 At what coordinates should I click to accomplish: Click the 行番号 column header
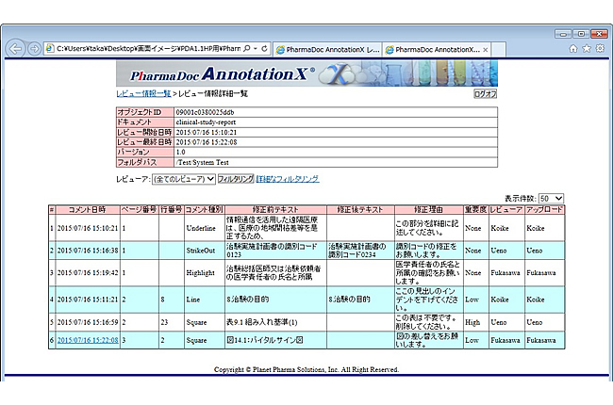(172, 209)
